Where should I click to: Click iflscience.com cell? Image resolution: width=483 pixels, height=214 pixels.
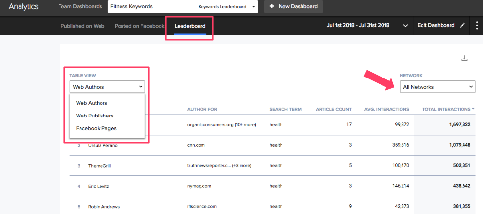[x=202, y=207]
